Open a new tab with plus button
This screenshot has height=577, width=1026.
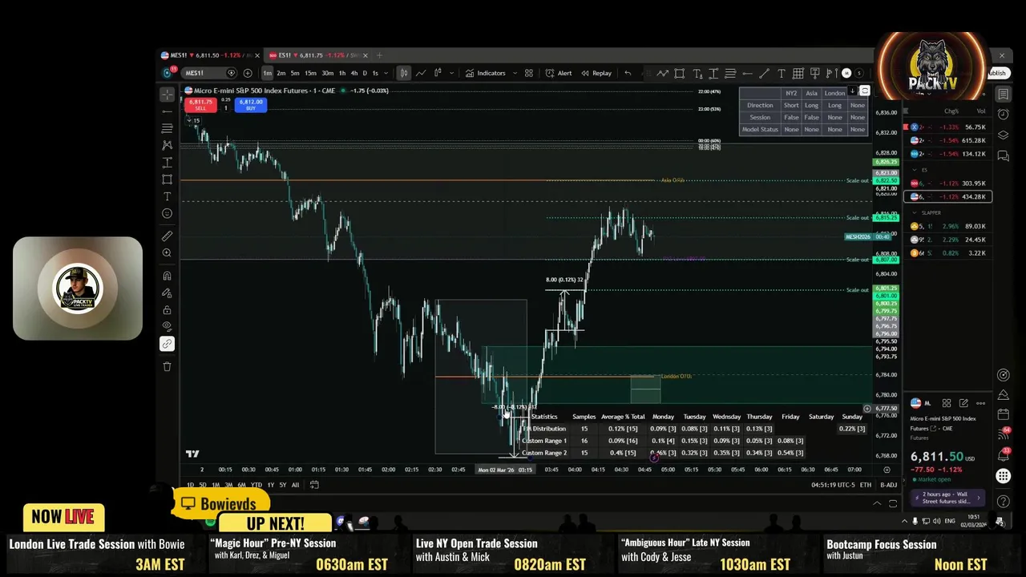[380, 55]
